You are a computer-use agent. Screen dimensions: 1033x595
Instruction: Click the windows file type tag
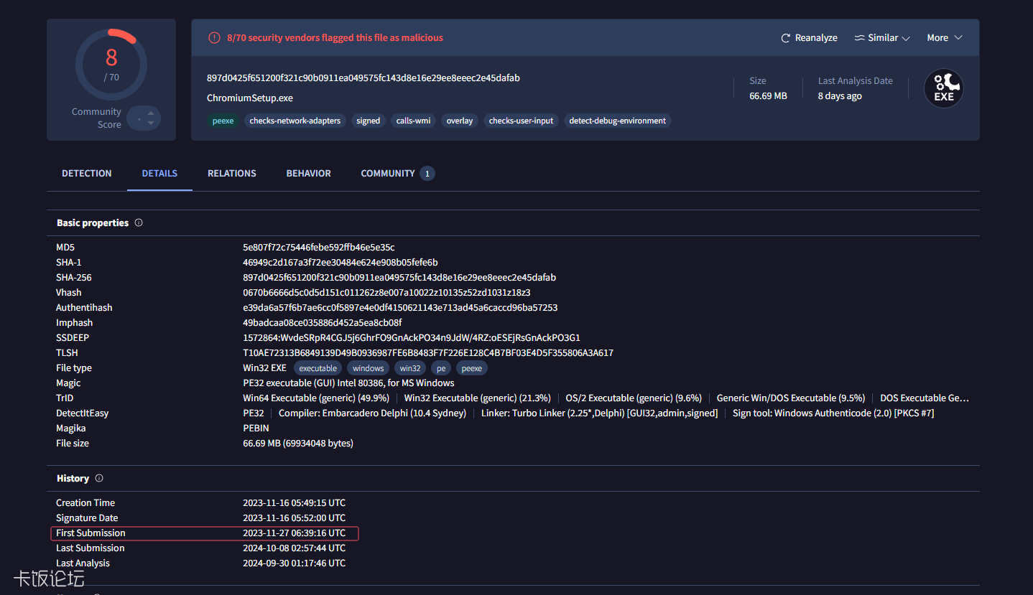[369, 368]
